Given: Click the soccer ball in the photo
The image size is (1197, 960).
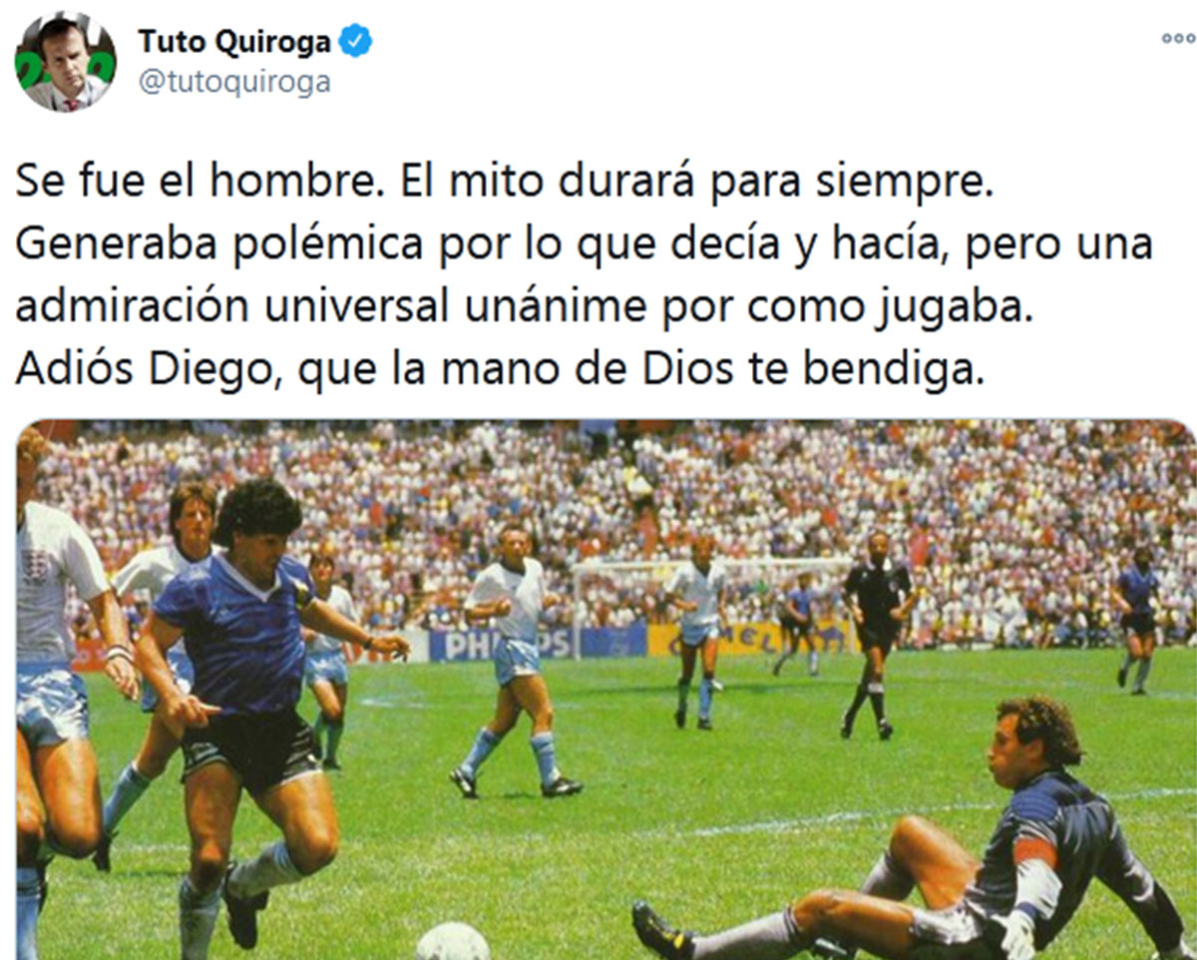Looking at the screenshot, I should [452, 941].
